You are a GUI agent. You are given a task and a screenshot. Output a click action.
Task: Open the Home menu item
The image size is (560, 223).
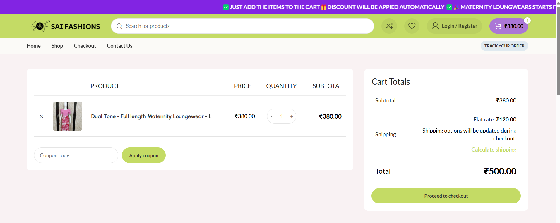(x=34, y=46)
